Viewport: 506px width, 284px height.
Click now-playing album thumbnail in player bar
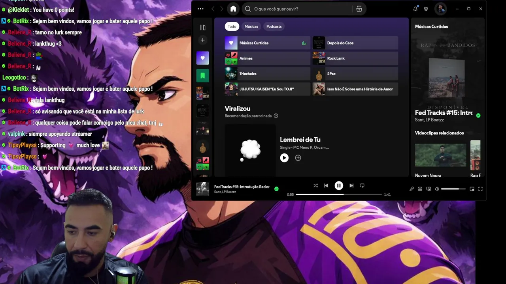pyautogui.click(x=202, y=189)
